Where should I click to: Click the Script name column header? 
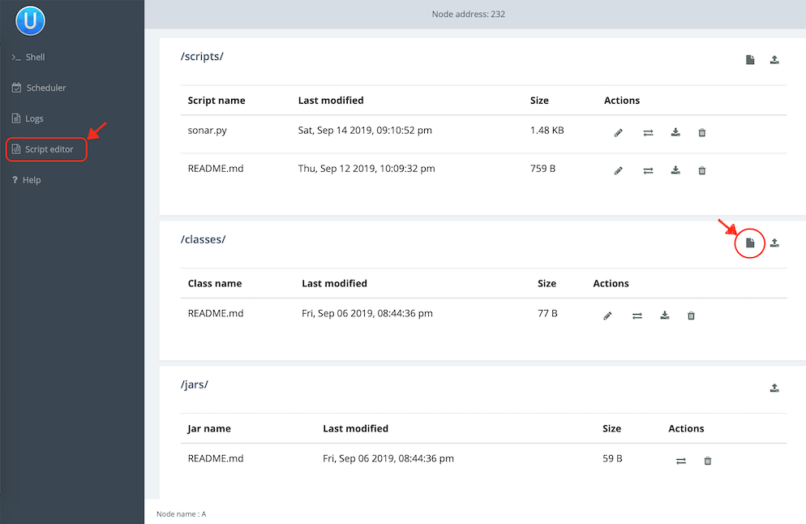217,101
